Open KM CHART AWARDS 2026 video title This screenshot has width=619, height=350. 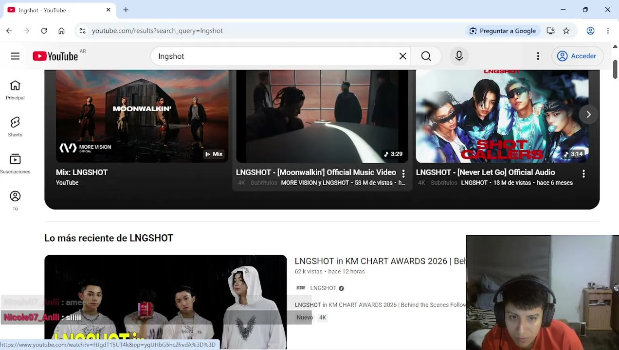[x=380, y=261]
